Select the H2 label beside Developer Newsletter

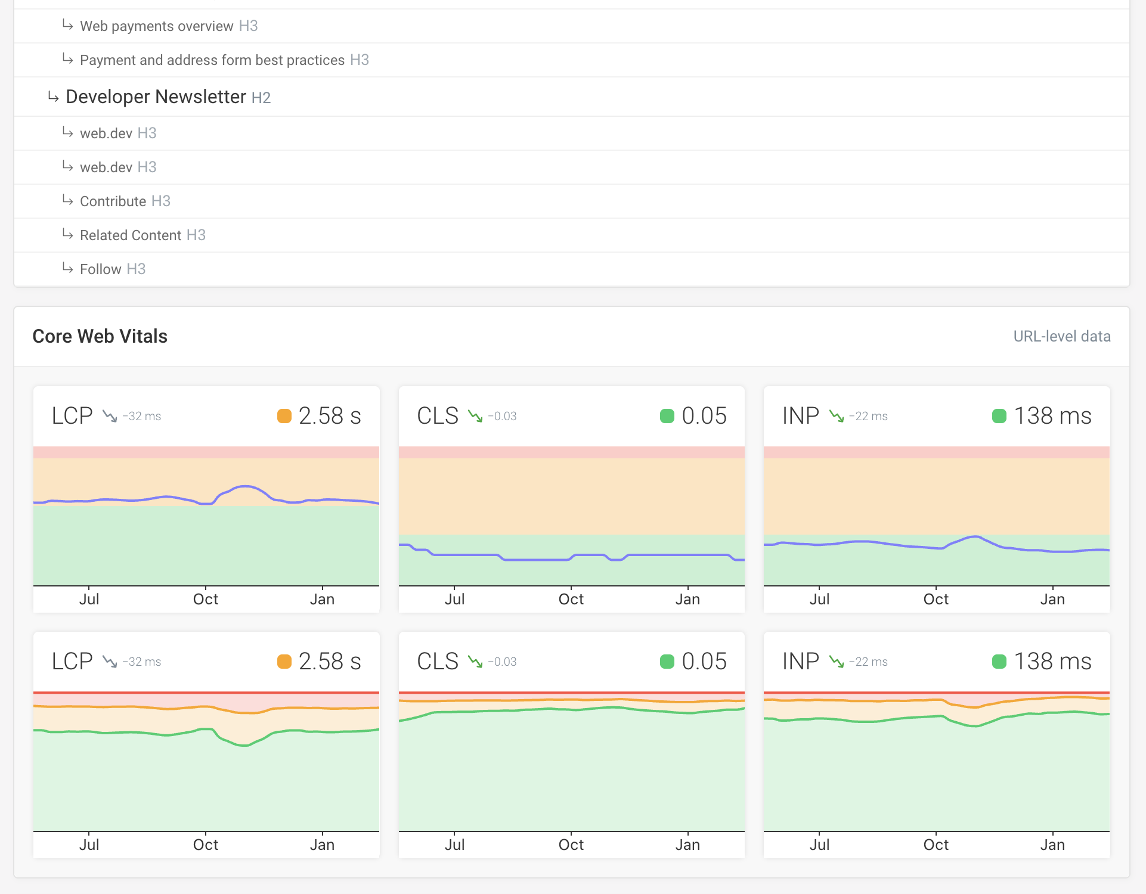click(261, 97)
